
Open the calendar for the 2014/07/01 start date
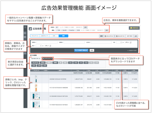(105, 36)
